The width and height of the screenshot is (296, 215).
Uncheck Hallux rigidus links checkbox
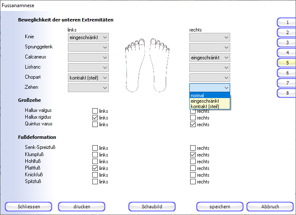pos(95,118)
